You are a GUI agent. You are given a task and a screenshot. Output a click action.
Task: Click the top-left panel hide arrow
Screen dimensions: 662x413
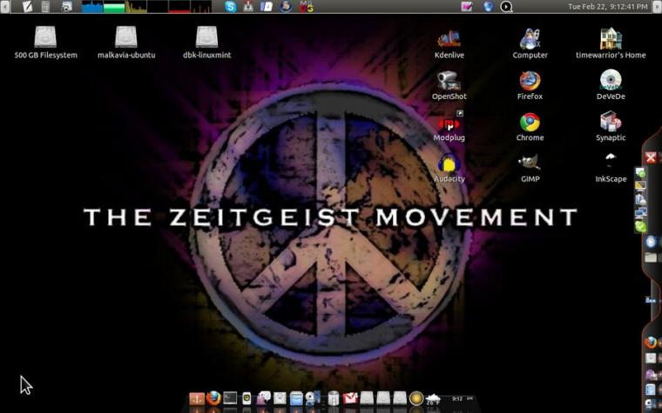click(4, 6)
